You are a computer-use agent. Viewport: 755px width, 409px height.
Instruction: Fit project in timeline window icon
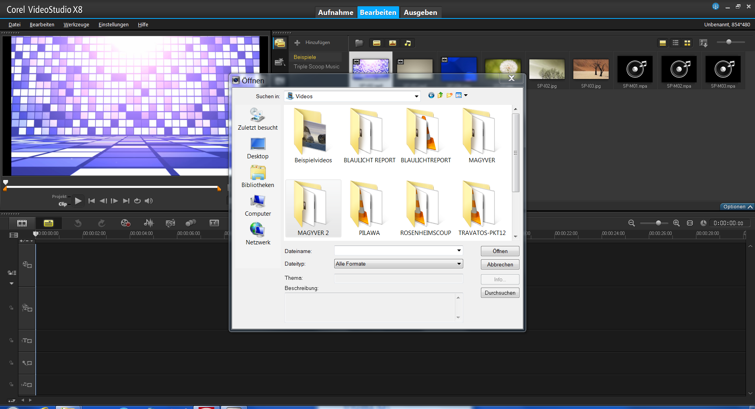690,223
